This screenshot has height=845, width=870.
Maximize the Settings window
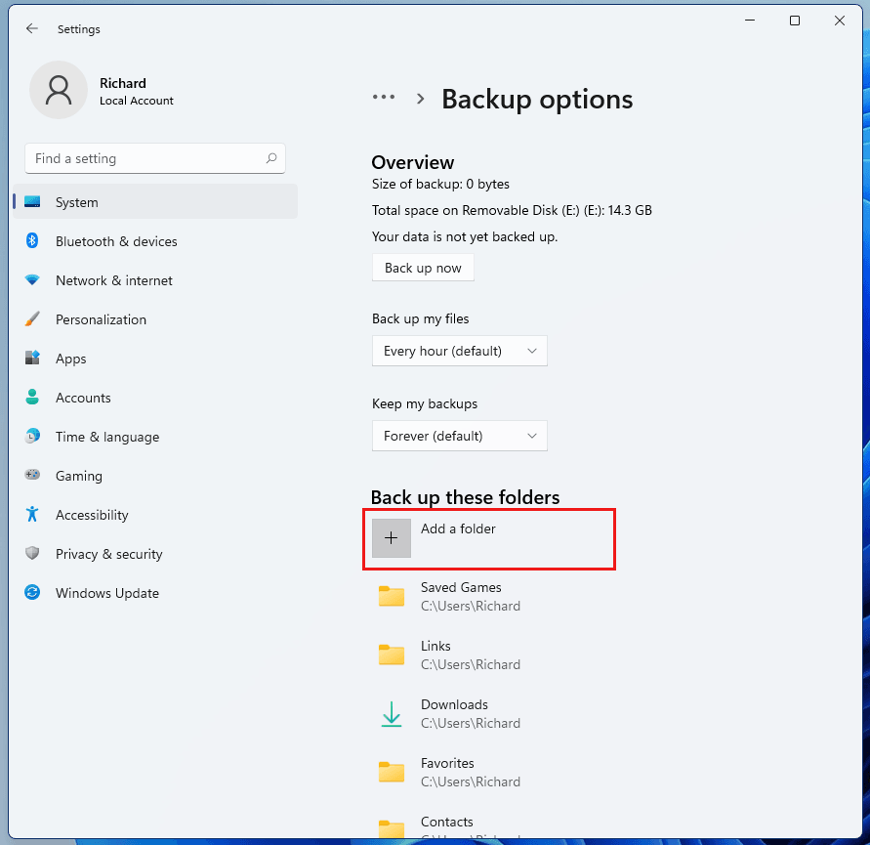tap(795, 21)
